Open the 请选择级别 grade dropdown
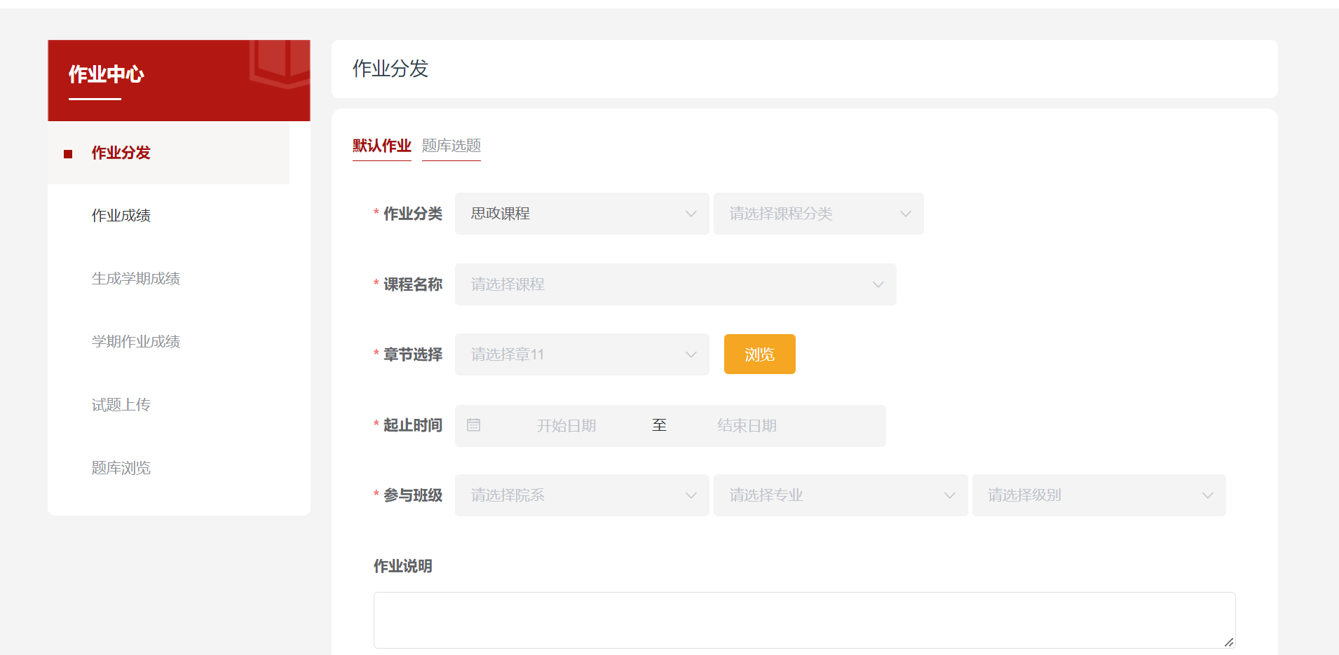 1099,495
